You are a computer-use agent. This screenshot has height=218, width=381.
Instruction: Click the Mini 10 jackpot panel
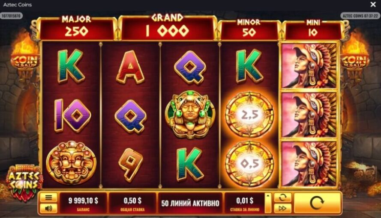click(x=313, y=29)
